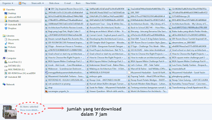Select Downloads in the sidebar
This screenshot has width=212, height=120.
pos(13,21)
